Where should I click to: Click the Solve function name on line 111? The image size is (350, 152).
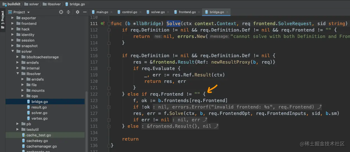[174, 24]
